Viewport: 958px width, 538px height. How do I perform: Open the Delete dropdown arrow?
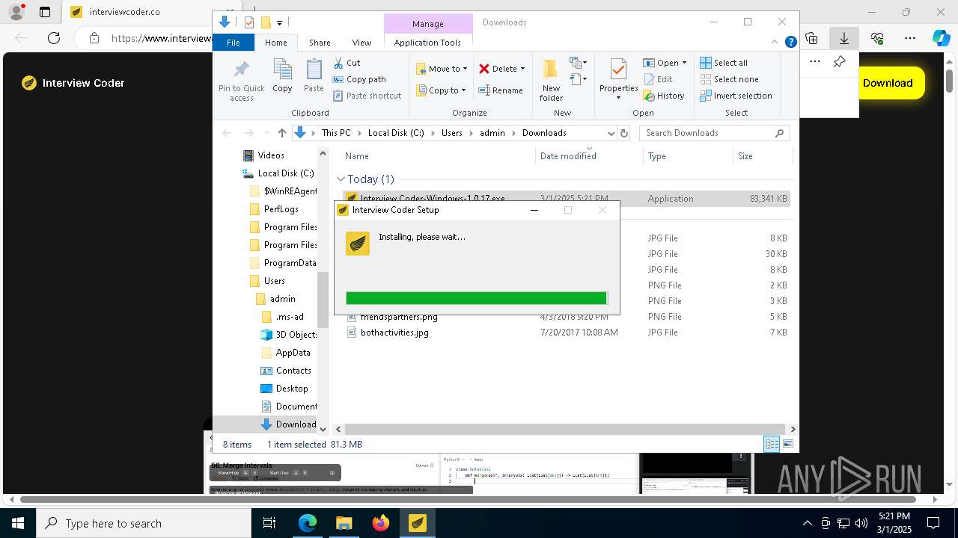[522, 69]
